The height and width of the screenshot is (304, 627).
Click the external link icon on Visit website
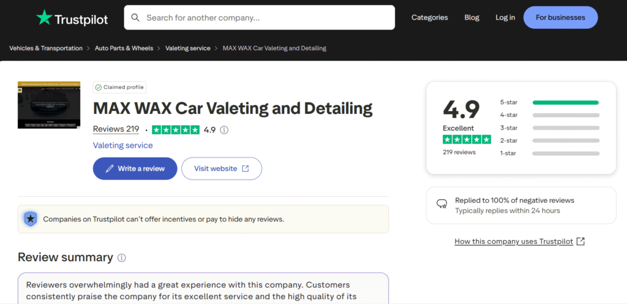pos(246,169)
